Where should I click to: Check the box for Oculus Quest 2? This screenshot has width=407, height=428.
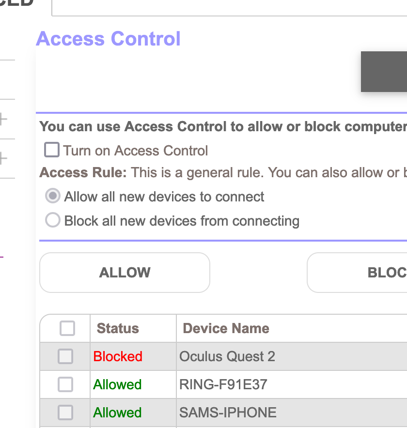(x=65, y=356)
